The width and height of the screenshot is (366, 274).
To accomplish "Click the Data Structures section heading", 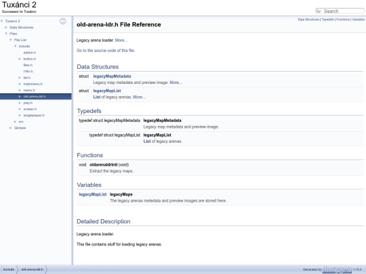I will tap(98, 67).
